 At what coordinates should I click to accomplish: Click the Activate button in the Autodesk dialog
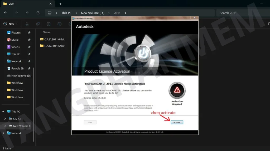pos(177,122)
